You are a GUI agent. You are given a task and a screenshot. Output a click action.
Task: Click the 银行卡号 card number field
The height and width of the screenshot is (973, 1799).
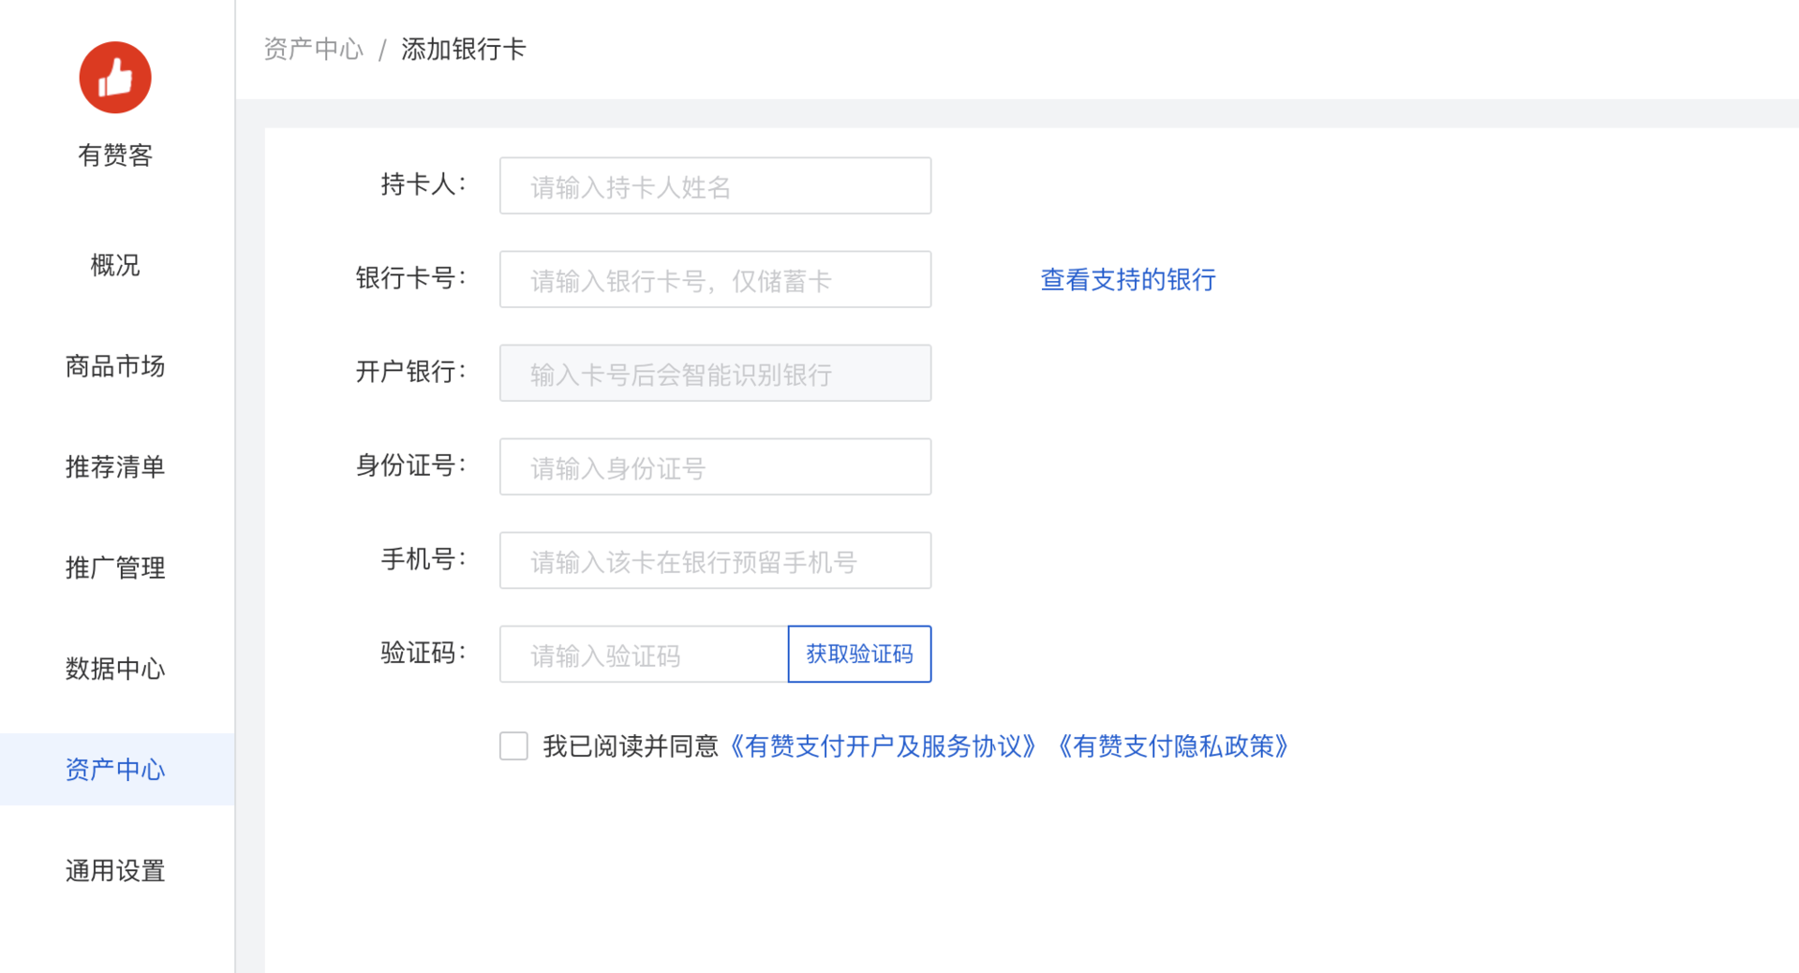click(x=715, y=280)
